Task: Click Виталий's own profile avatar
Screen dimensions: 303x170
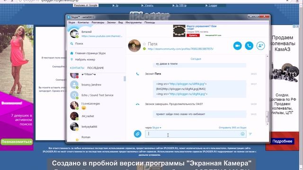Action: (x=74, y=34)
